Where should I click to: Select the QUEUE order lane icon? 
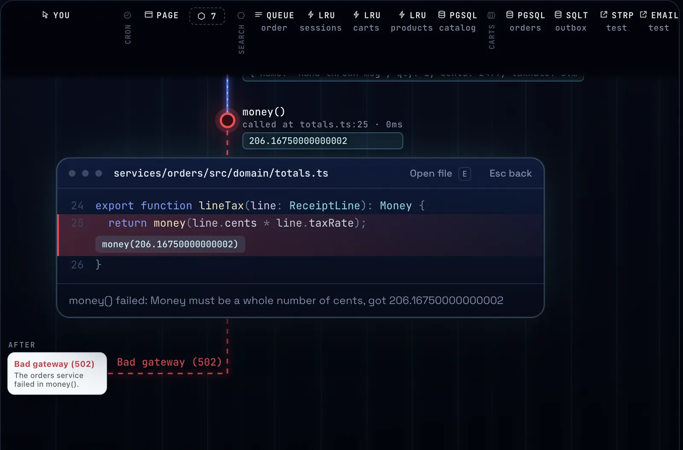(x=258, y=14)
